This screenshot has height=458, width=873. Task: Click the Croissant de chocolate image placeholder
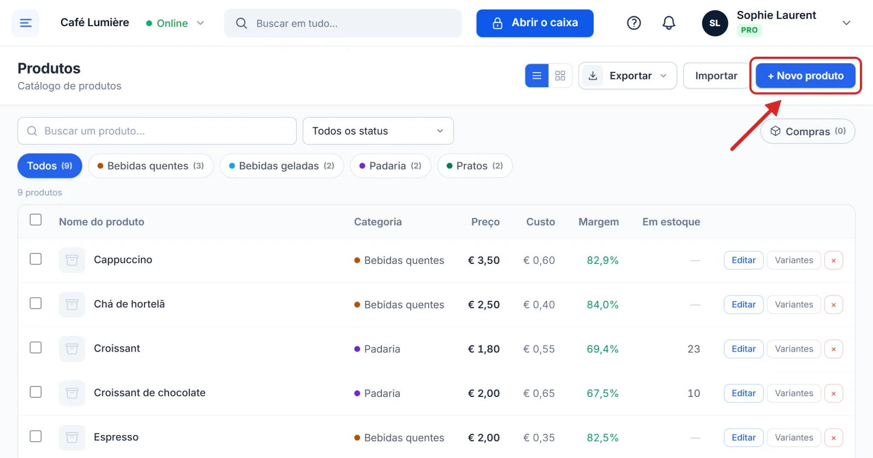tap(72, 393)
